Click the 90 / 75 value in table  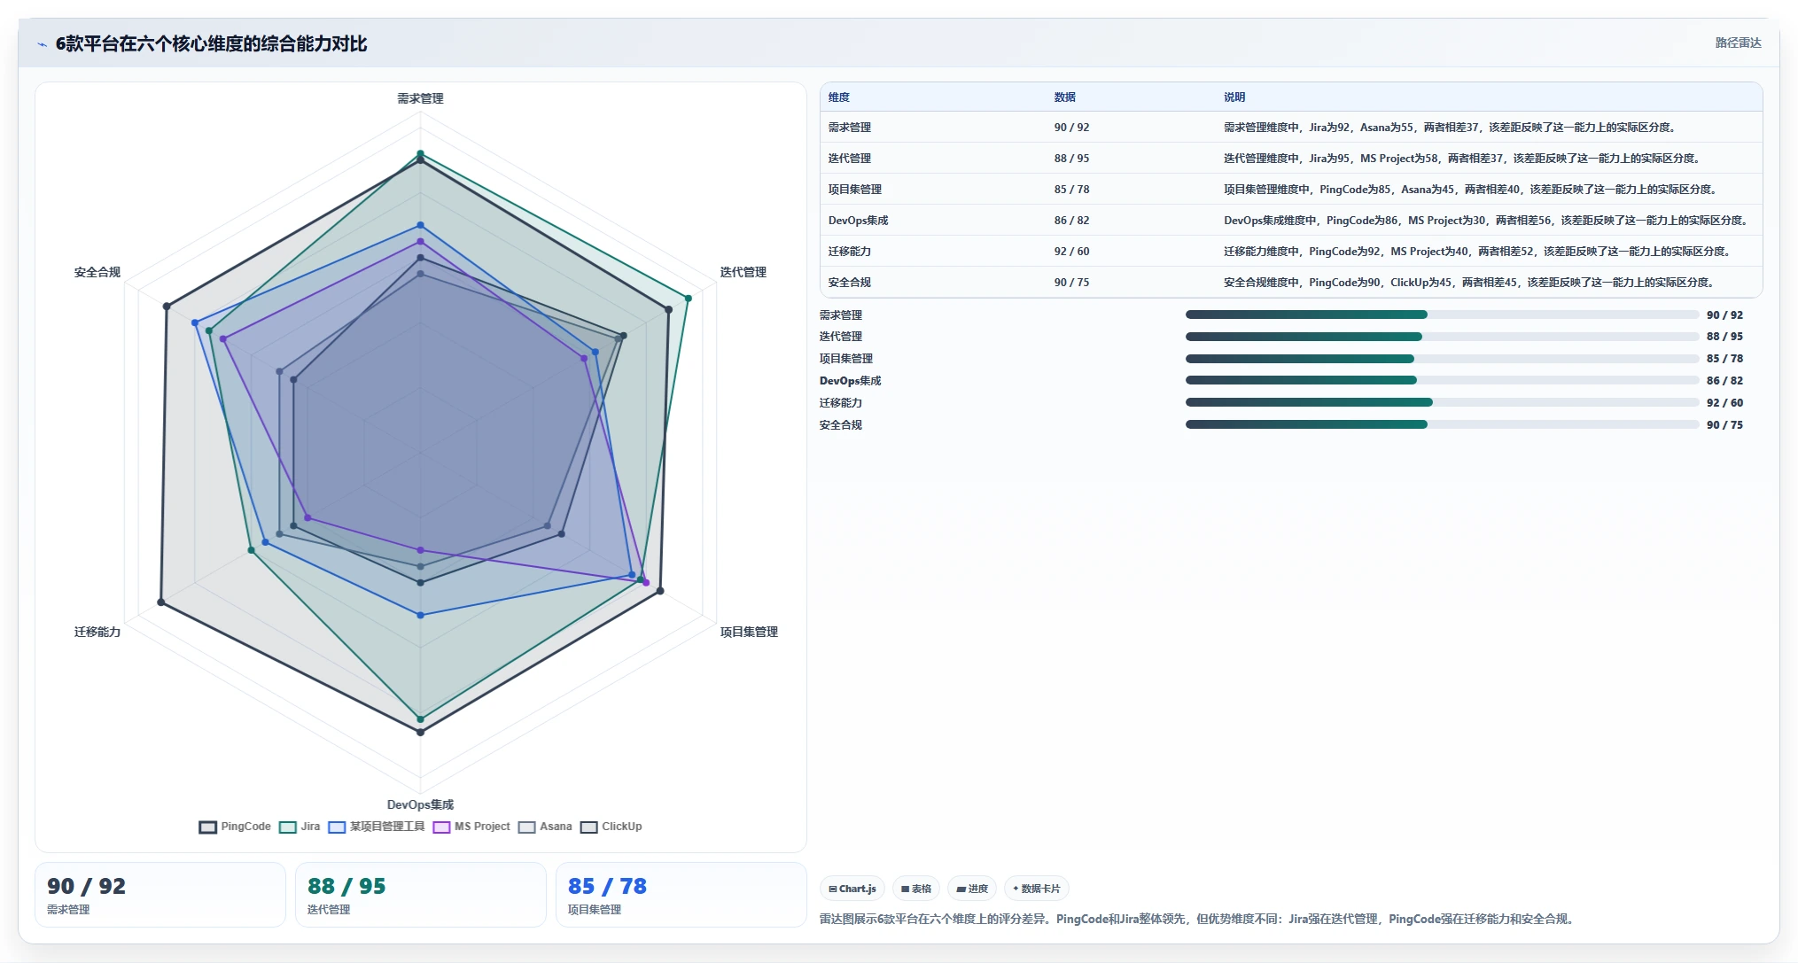[x=1071, y=283]
